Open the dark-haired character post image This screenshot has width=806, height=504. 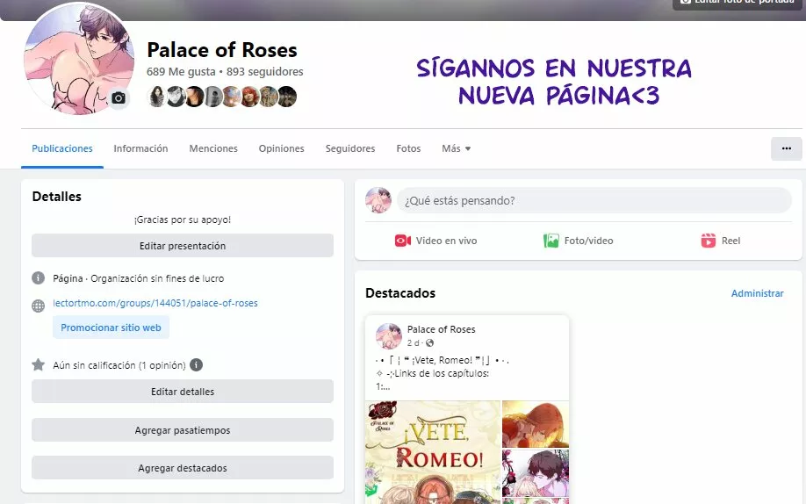(x=535, y=473)
